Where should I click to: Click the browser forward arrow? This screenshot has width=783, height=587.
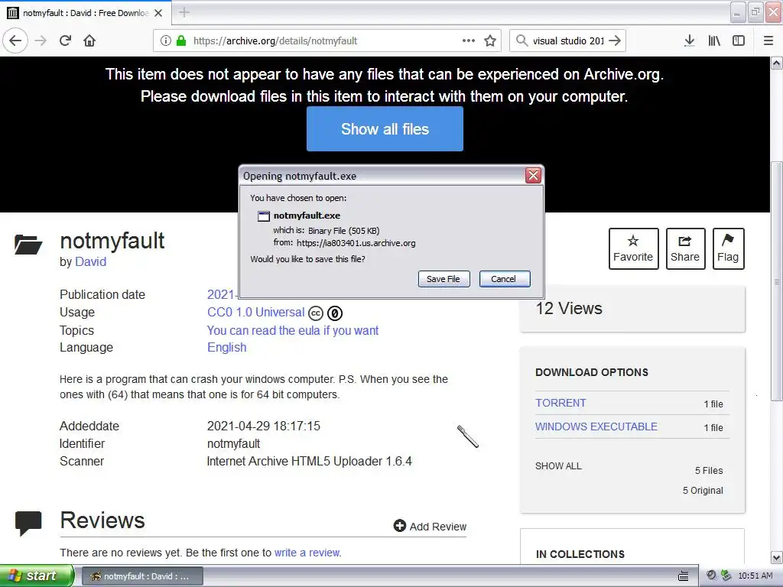[41, 41]
